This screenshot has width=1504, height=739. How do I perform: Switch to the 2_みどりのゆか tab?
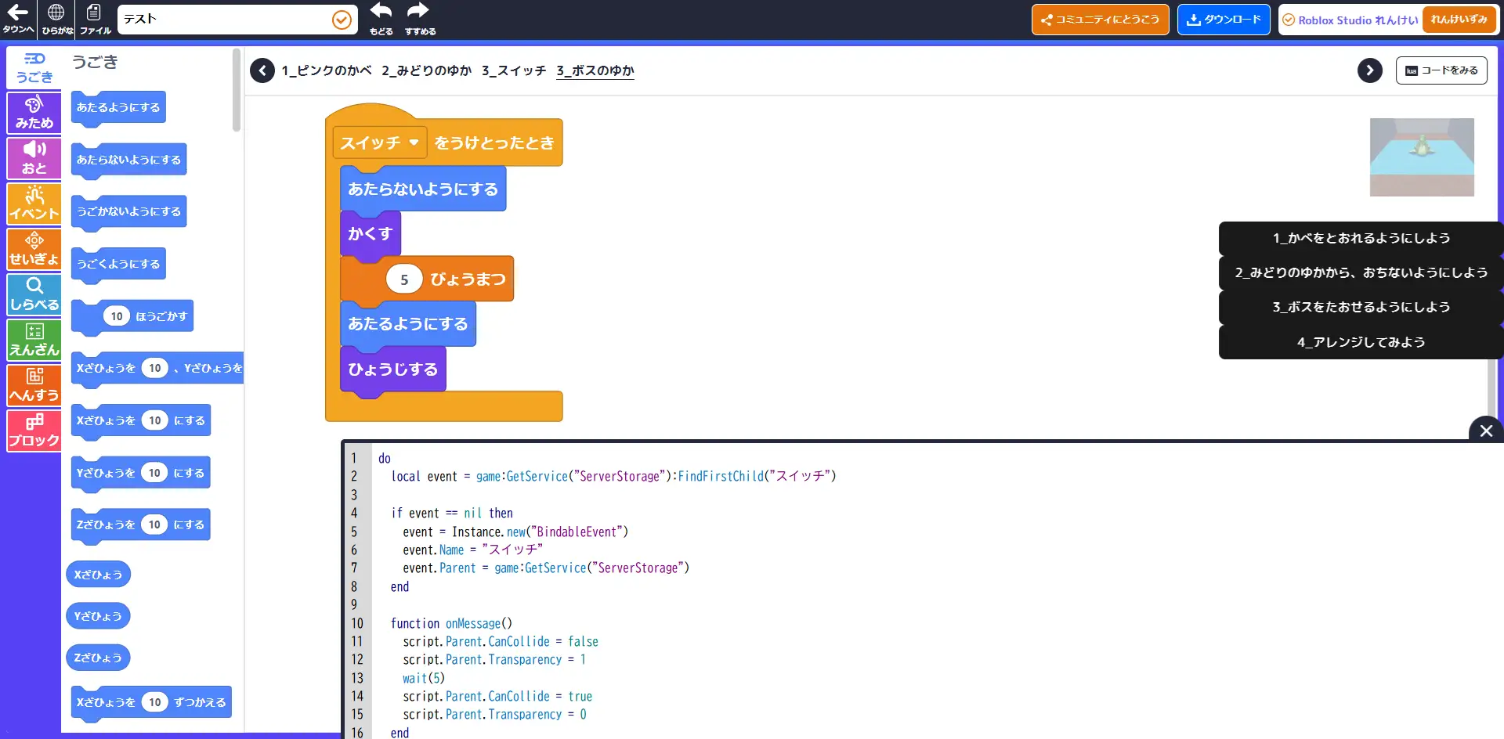pyautogui.click(x=426, y=70)
